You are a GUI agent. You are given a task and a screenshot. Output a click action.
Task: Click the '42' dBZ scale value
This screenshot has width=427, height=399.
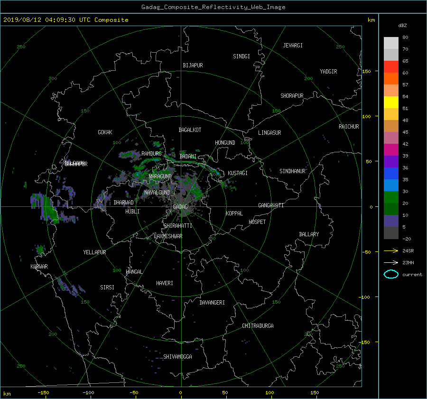tap(405, 144)
